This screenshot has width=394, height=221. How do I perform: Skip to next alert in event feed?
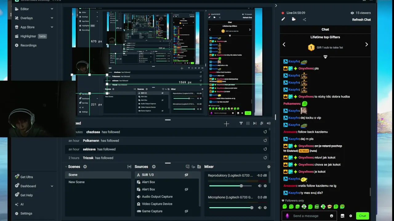[x=255, y=123]
